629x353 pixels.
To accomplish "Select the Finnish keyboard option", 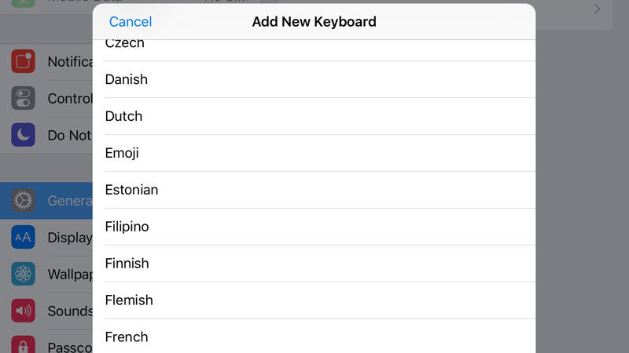I will click(314, 264).
